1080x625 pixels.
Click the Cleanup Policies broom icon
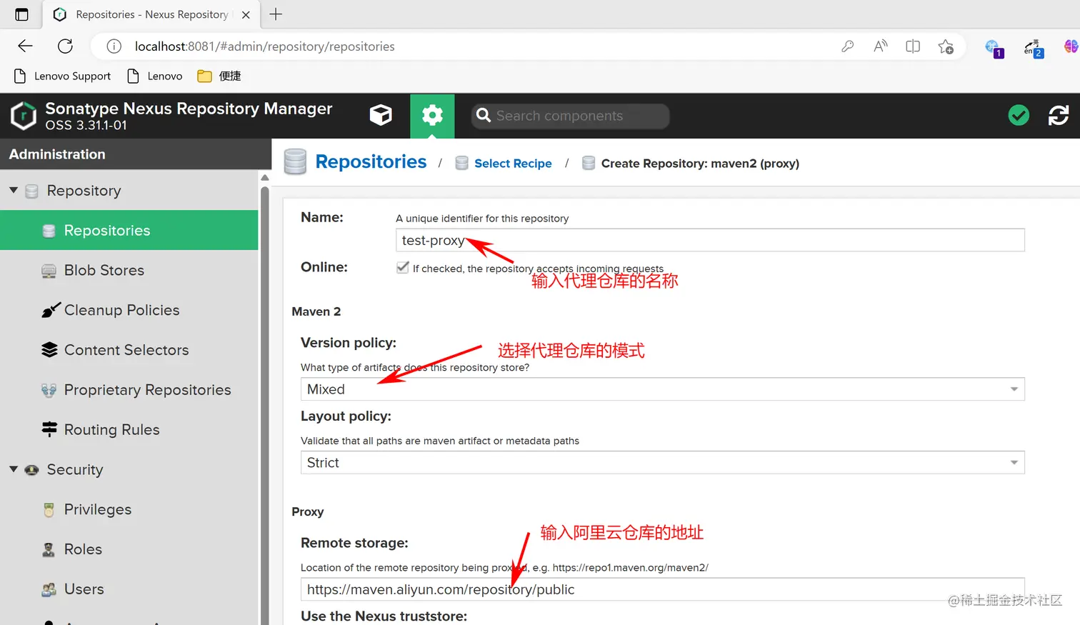(x=50, y=310)
